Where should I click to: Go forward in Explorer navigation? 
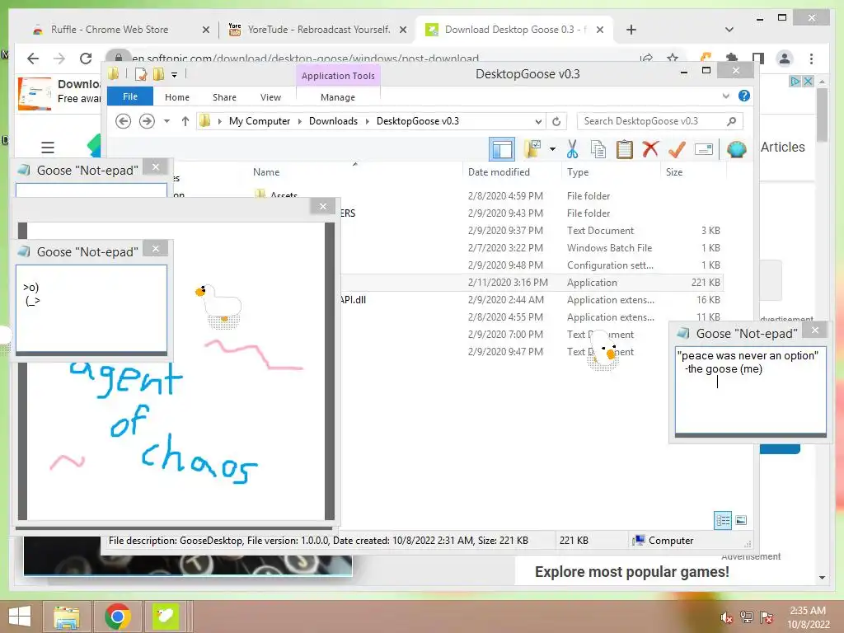(x=147, y=121)
